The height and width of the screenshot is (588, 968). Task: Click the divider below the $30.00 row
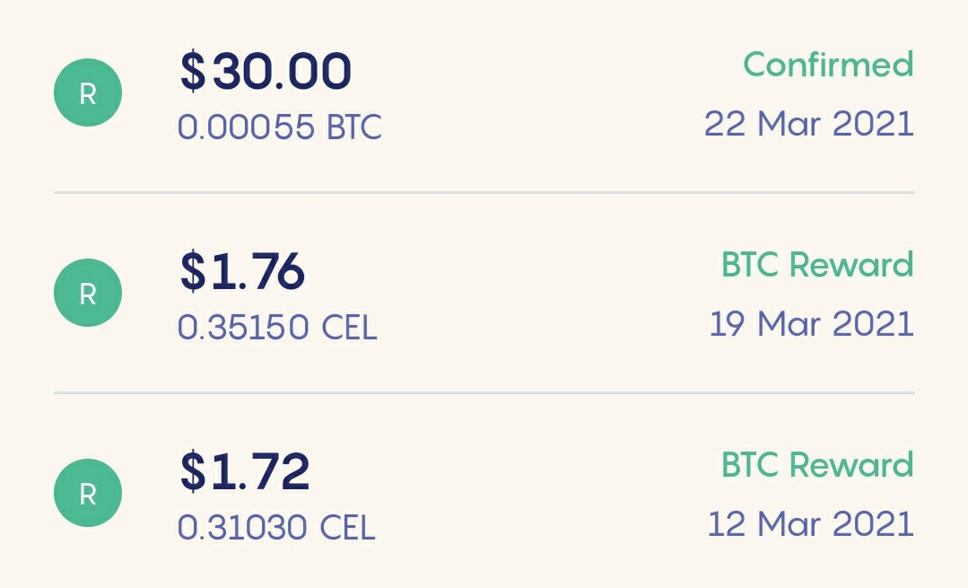484,193
